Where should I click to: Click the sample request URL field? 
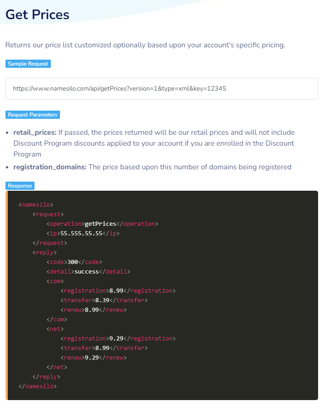(161, 89)
